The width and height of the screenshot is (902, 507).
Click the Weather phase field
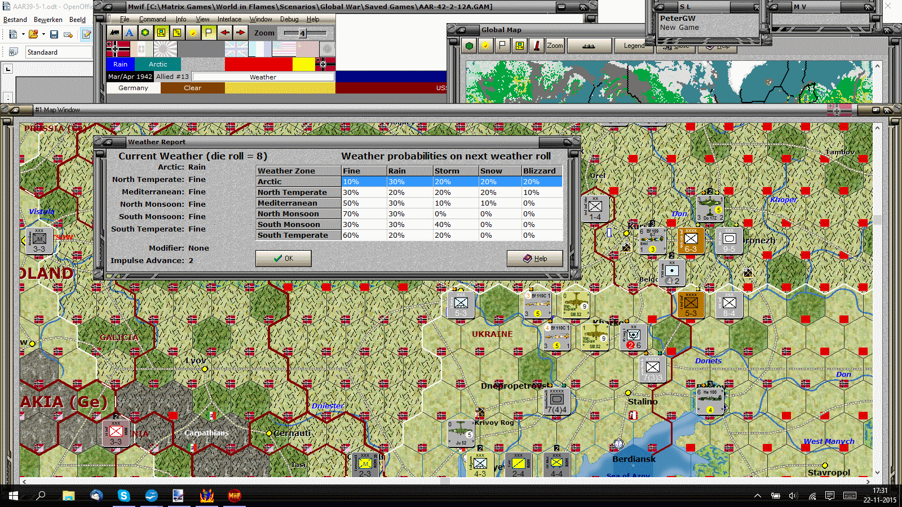click(x=263, y=77)
